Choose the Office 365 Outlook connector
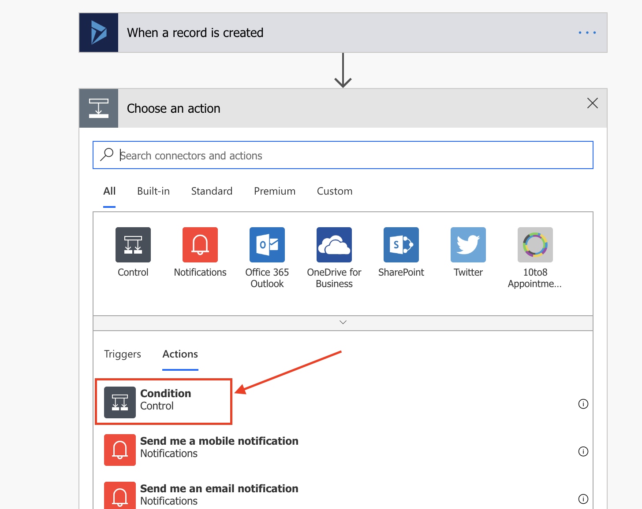The height and width of the screenshot is (509, 642). click(267, 245)
